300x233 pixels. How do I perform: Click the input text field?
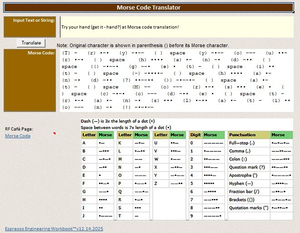coord(176,27)
